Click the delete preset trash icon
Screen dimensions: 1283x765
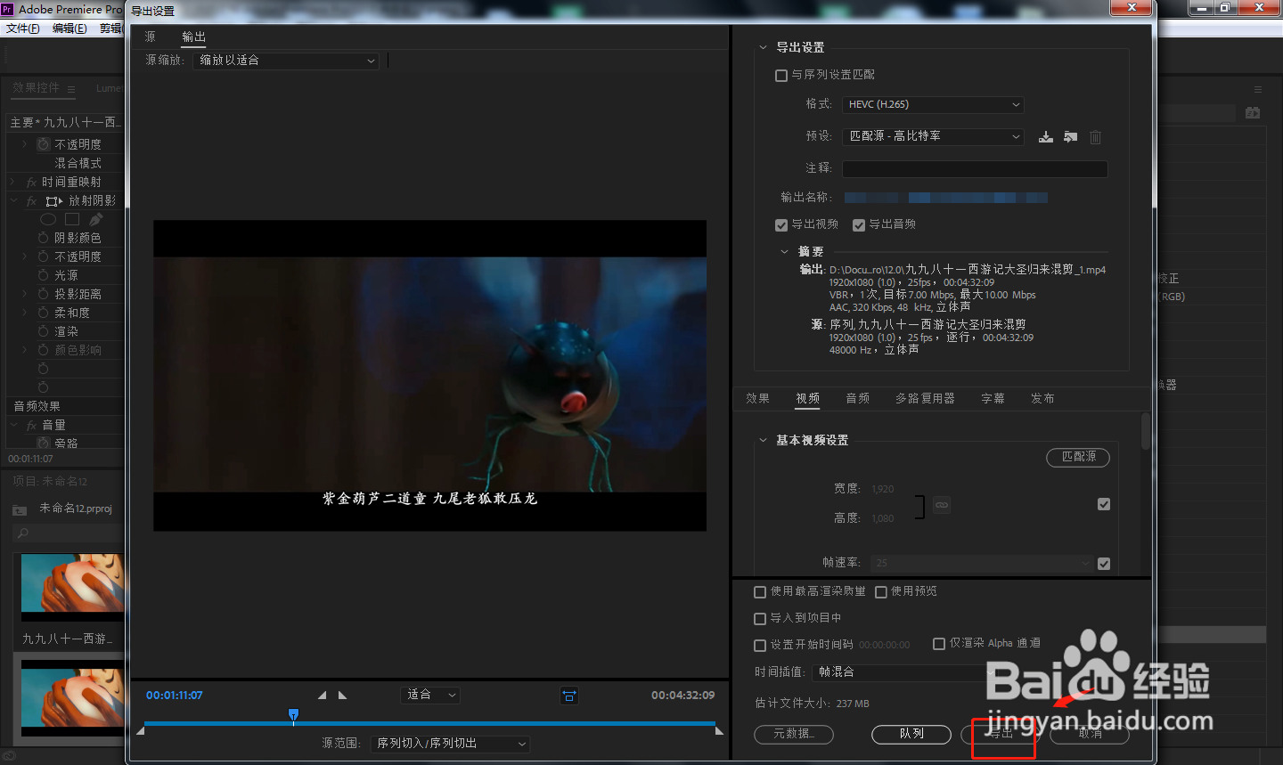coord(1096,137)
